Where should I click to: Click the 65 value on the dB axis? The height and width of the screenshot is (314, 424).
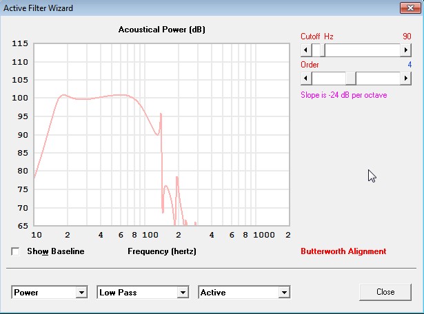click(23, 226)
